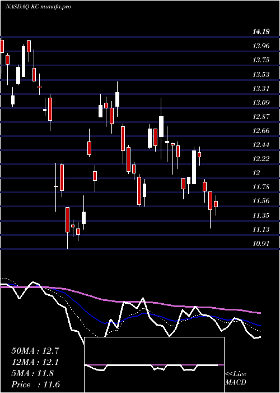The height and width of the screenshot is (393, 280).
Task: Click the 10.91 price axis label
Action: 261,243
